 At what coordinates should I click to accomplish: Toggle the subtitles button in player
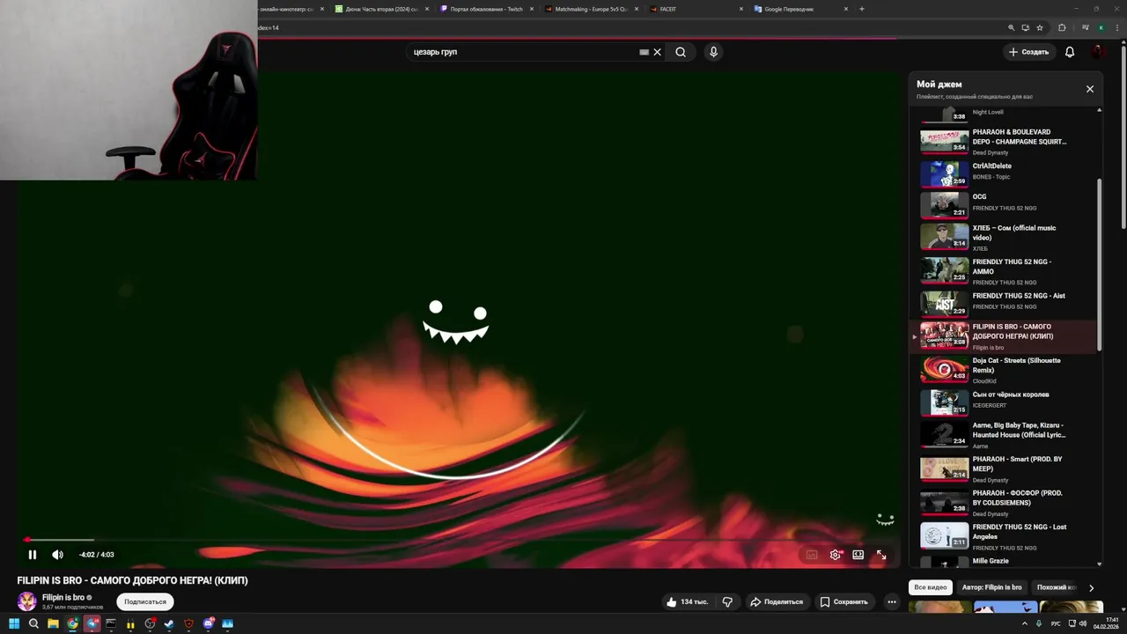click(x=812, y=555)
